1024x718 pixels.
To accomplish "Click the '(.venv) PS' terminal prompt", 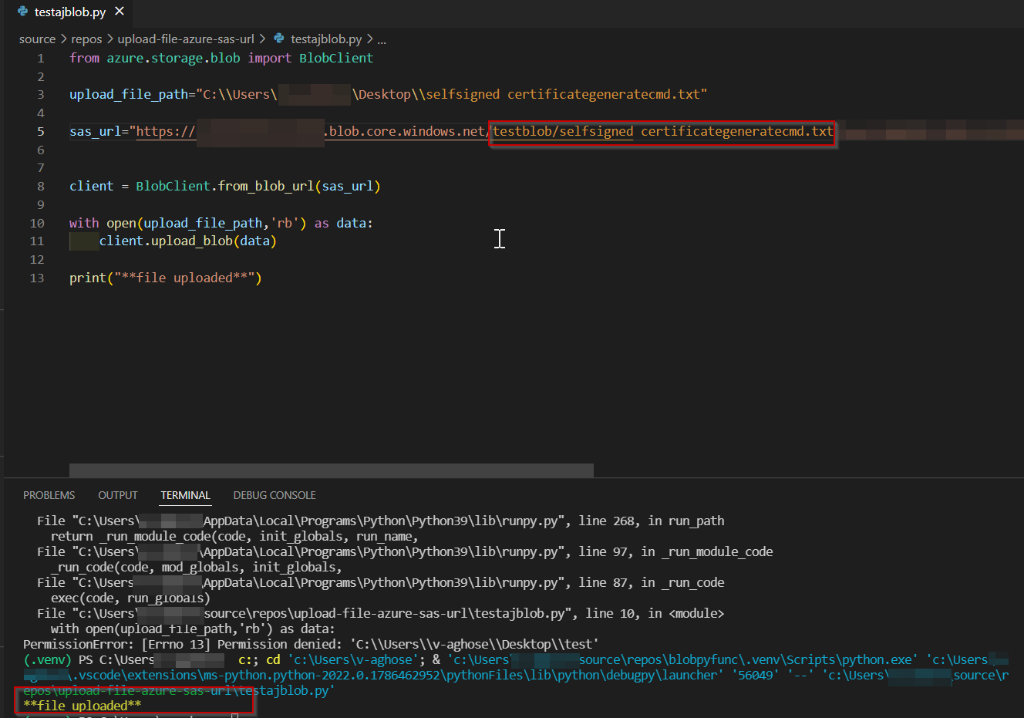I will (x=58, y=659).
